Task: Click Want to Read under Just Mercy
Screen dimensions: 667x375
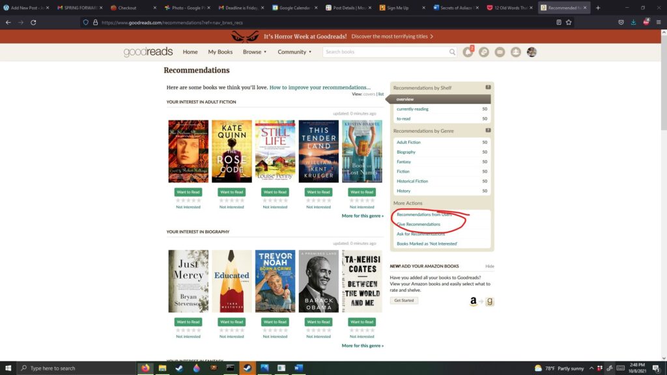Action: [188, 322]
